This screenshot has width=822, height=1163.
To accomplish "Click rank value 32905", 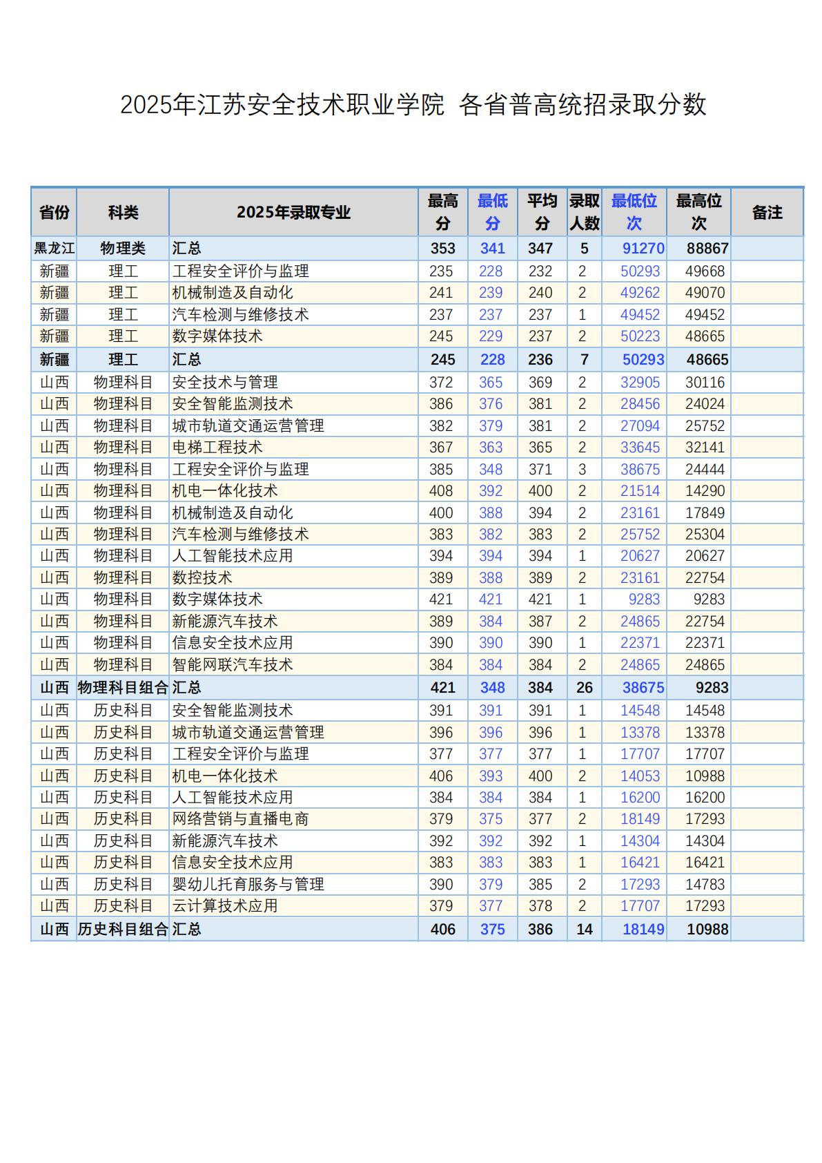I will 640,383.
